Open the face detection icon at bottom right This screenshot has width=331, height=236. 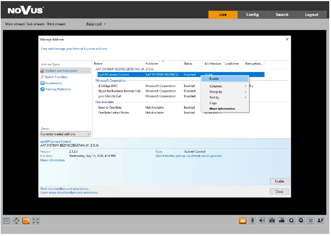(321, 221)
